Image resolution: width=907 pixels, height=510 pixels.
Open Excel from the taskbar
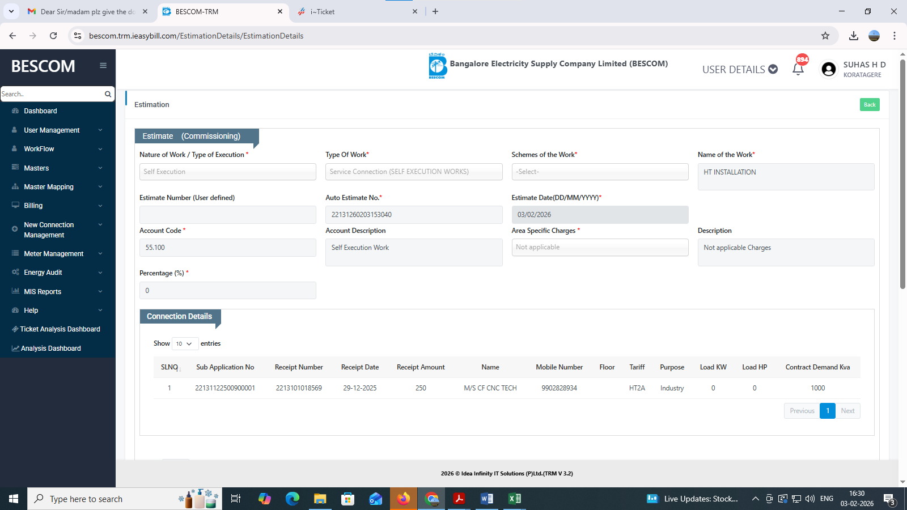pyautogui.click(x=514, y=499)
